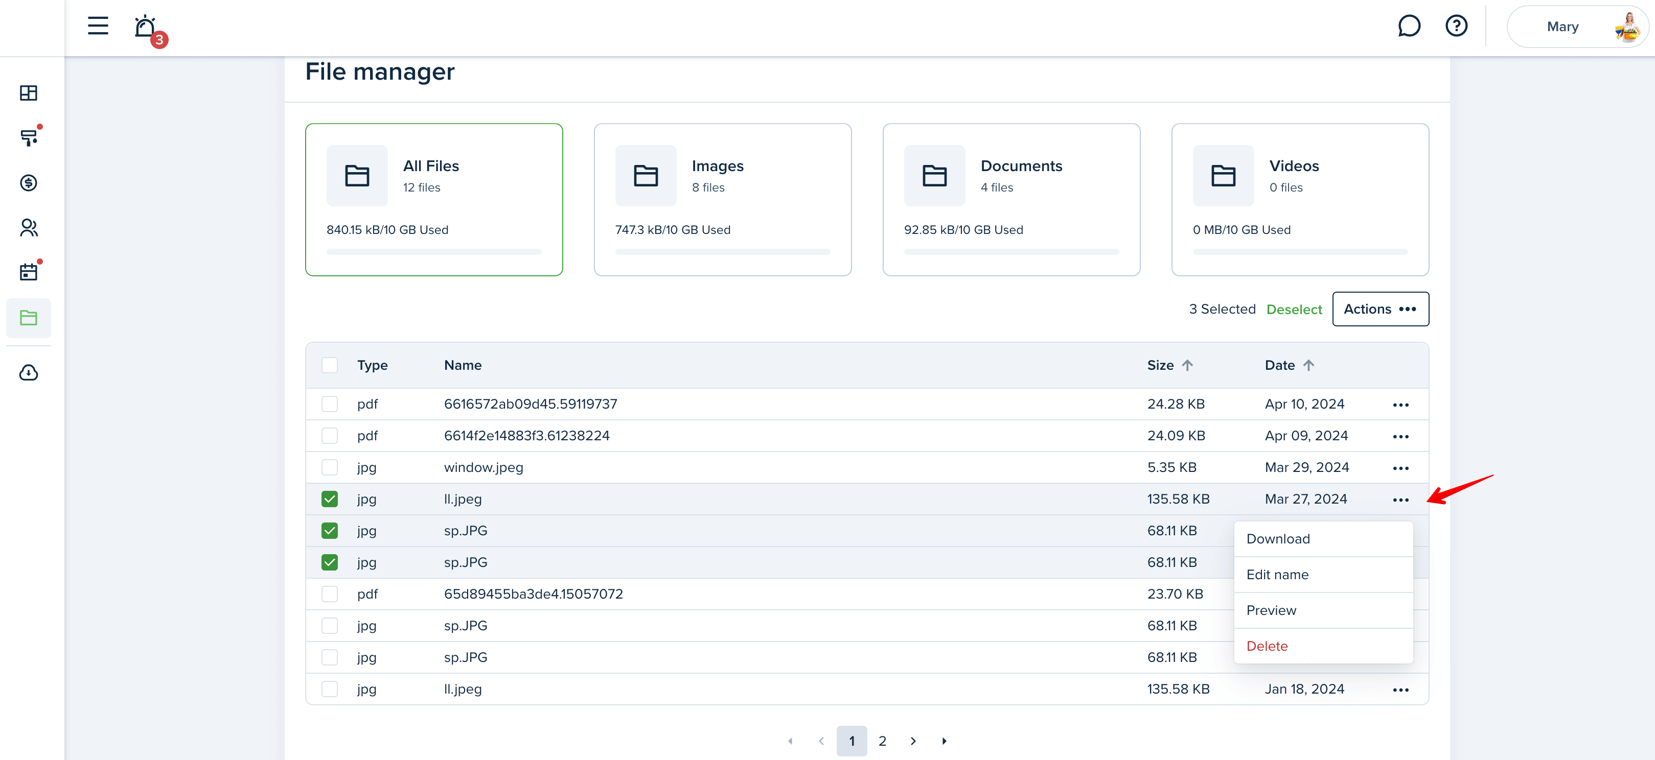The height and width of the screenshot is (760, 1655).
Task: Click the Name column header
Action: 463,365
